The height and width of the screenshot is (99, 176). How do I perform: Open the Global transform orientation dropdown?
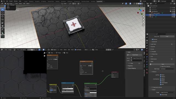(x=65, y=4)
